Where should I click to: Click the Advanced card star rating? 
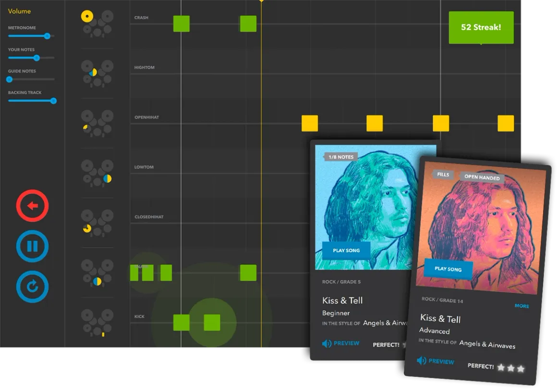click(x=511, y=368)
